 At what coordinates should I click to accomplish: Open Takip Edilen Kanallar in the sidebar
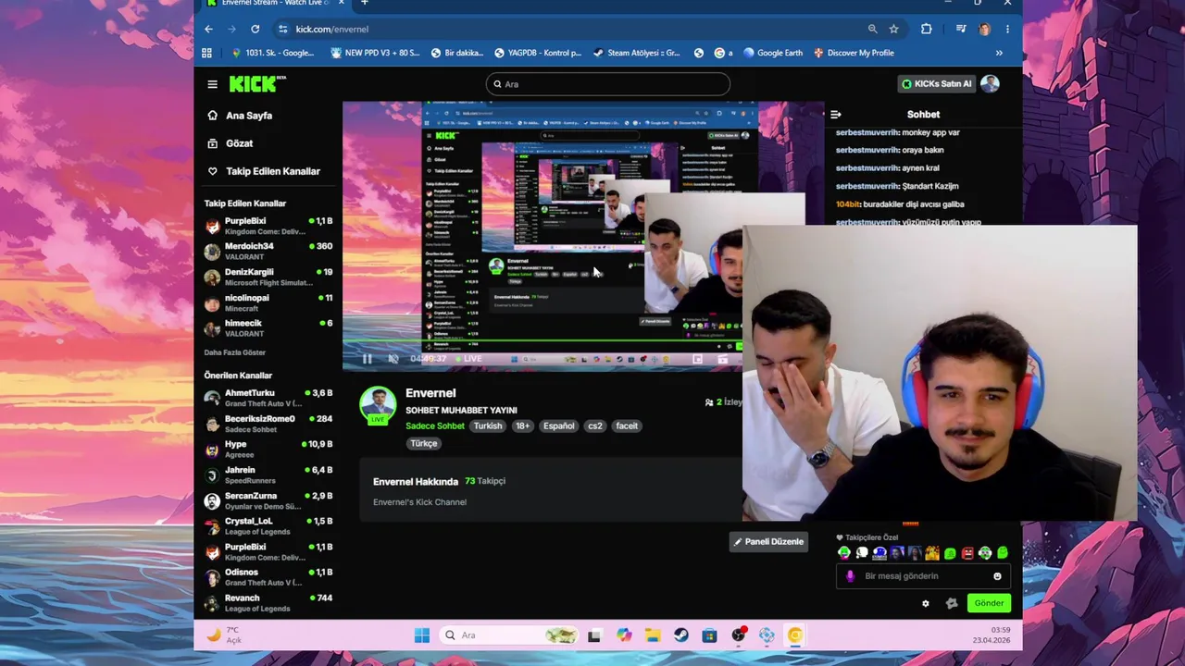coord(264,171)
